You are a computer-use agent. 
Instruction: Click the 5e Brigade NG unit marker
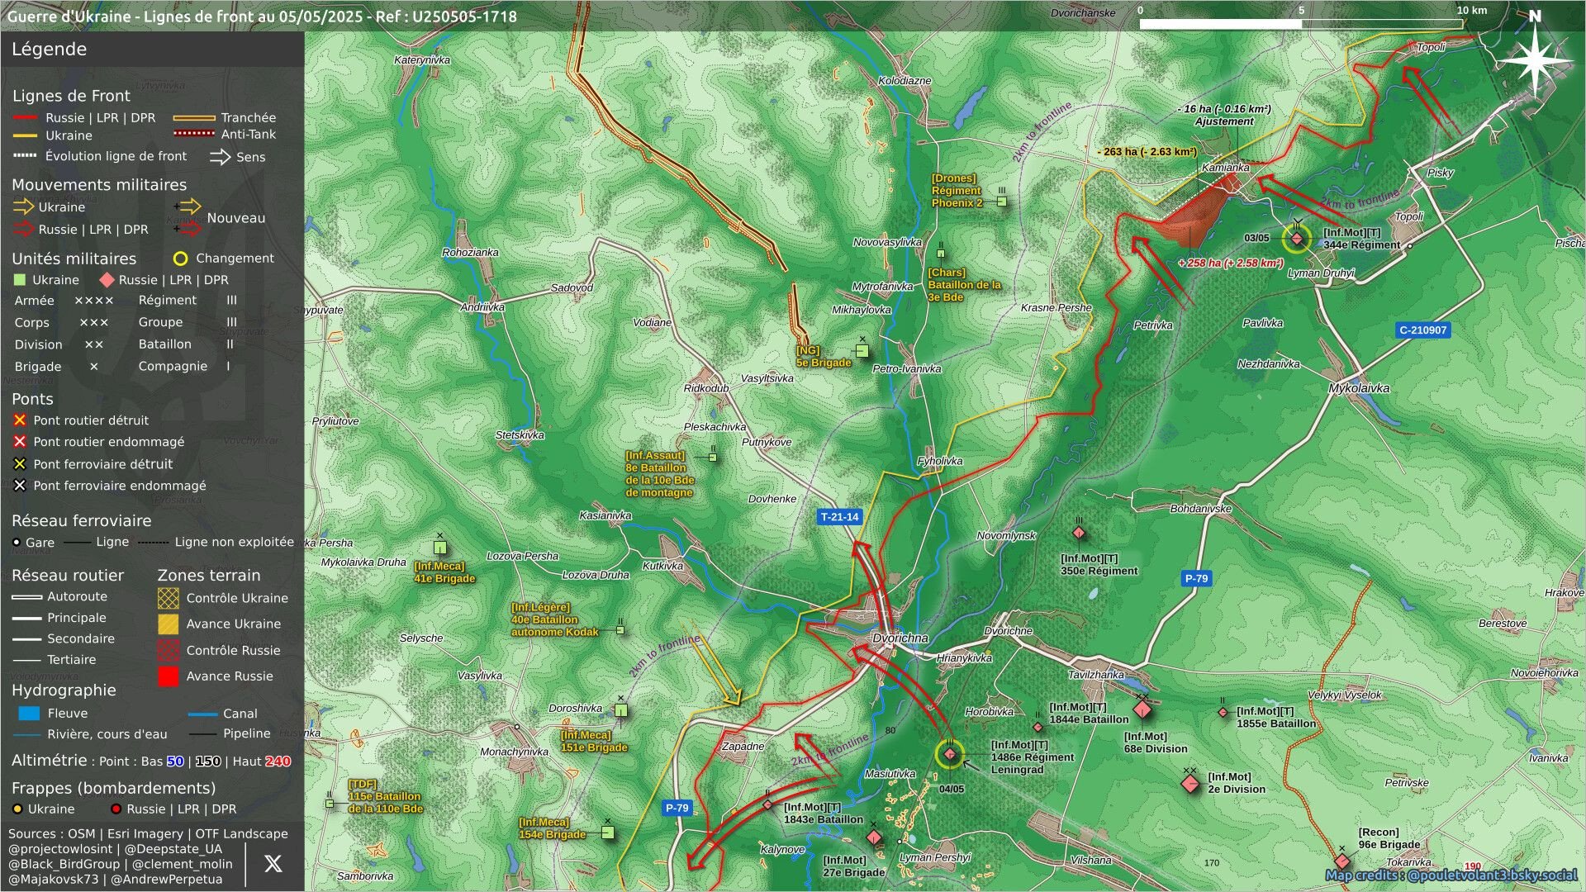[x=862, y=351]
